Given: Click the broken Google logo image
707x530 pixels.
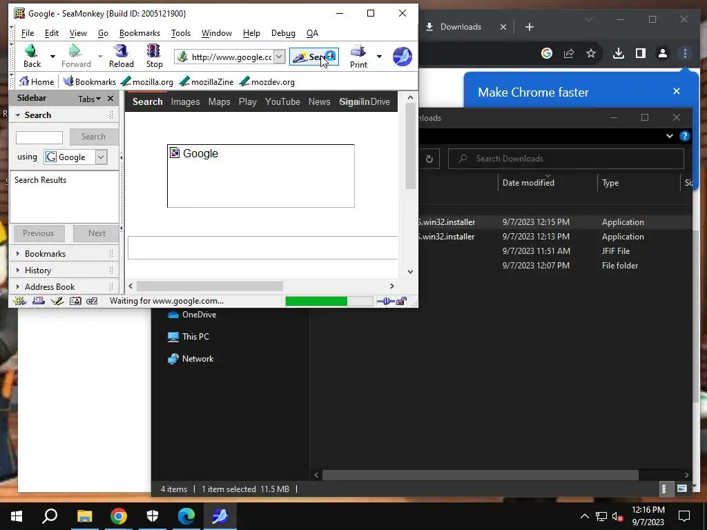Looking at the screenshot, I should click(x=260, y=176).
